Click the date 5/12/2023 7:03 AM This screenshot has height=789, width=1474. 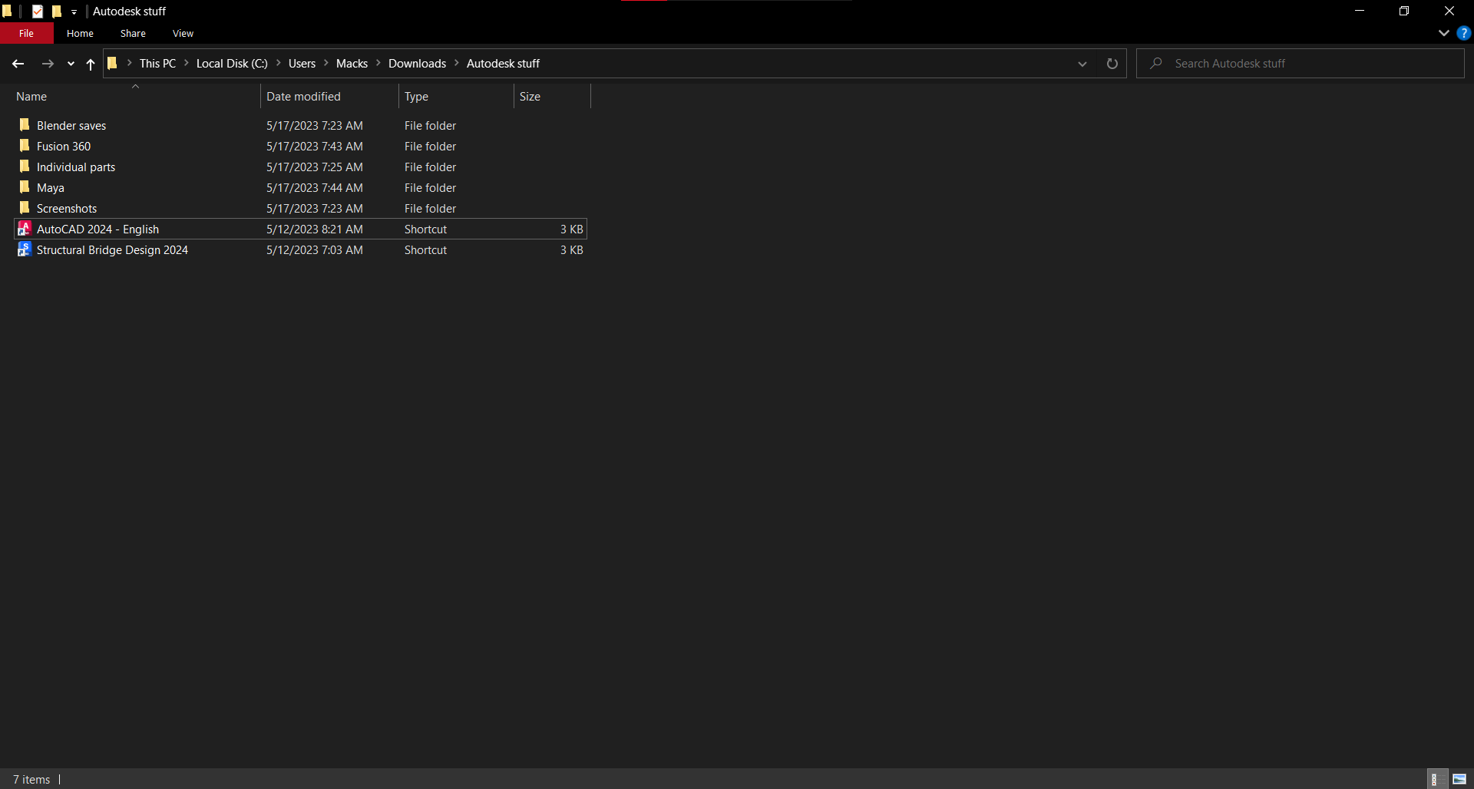[315, 250]
